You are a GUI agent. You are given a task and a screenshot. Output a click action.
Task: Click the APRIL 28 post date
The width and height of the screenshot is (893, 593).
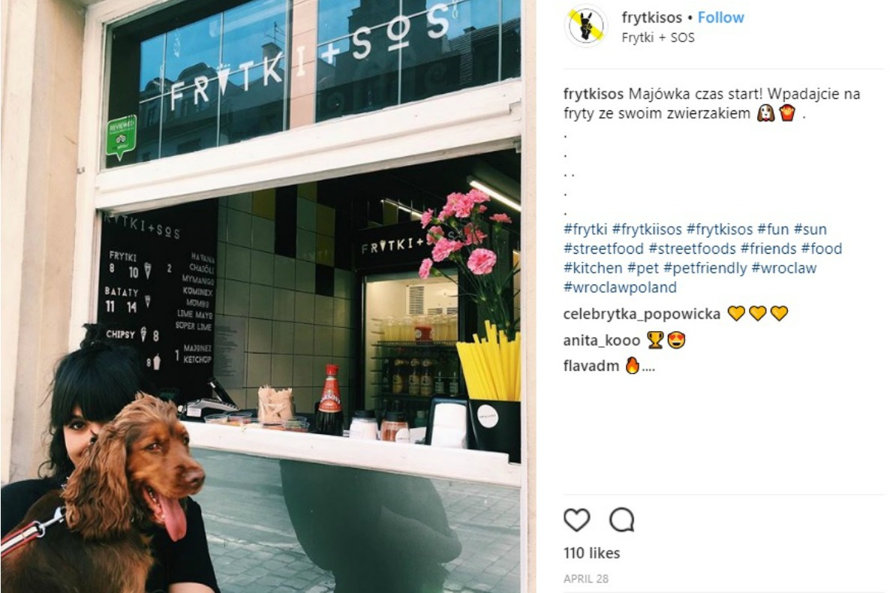tap(586, 579)
